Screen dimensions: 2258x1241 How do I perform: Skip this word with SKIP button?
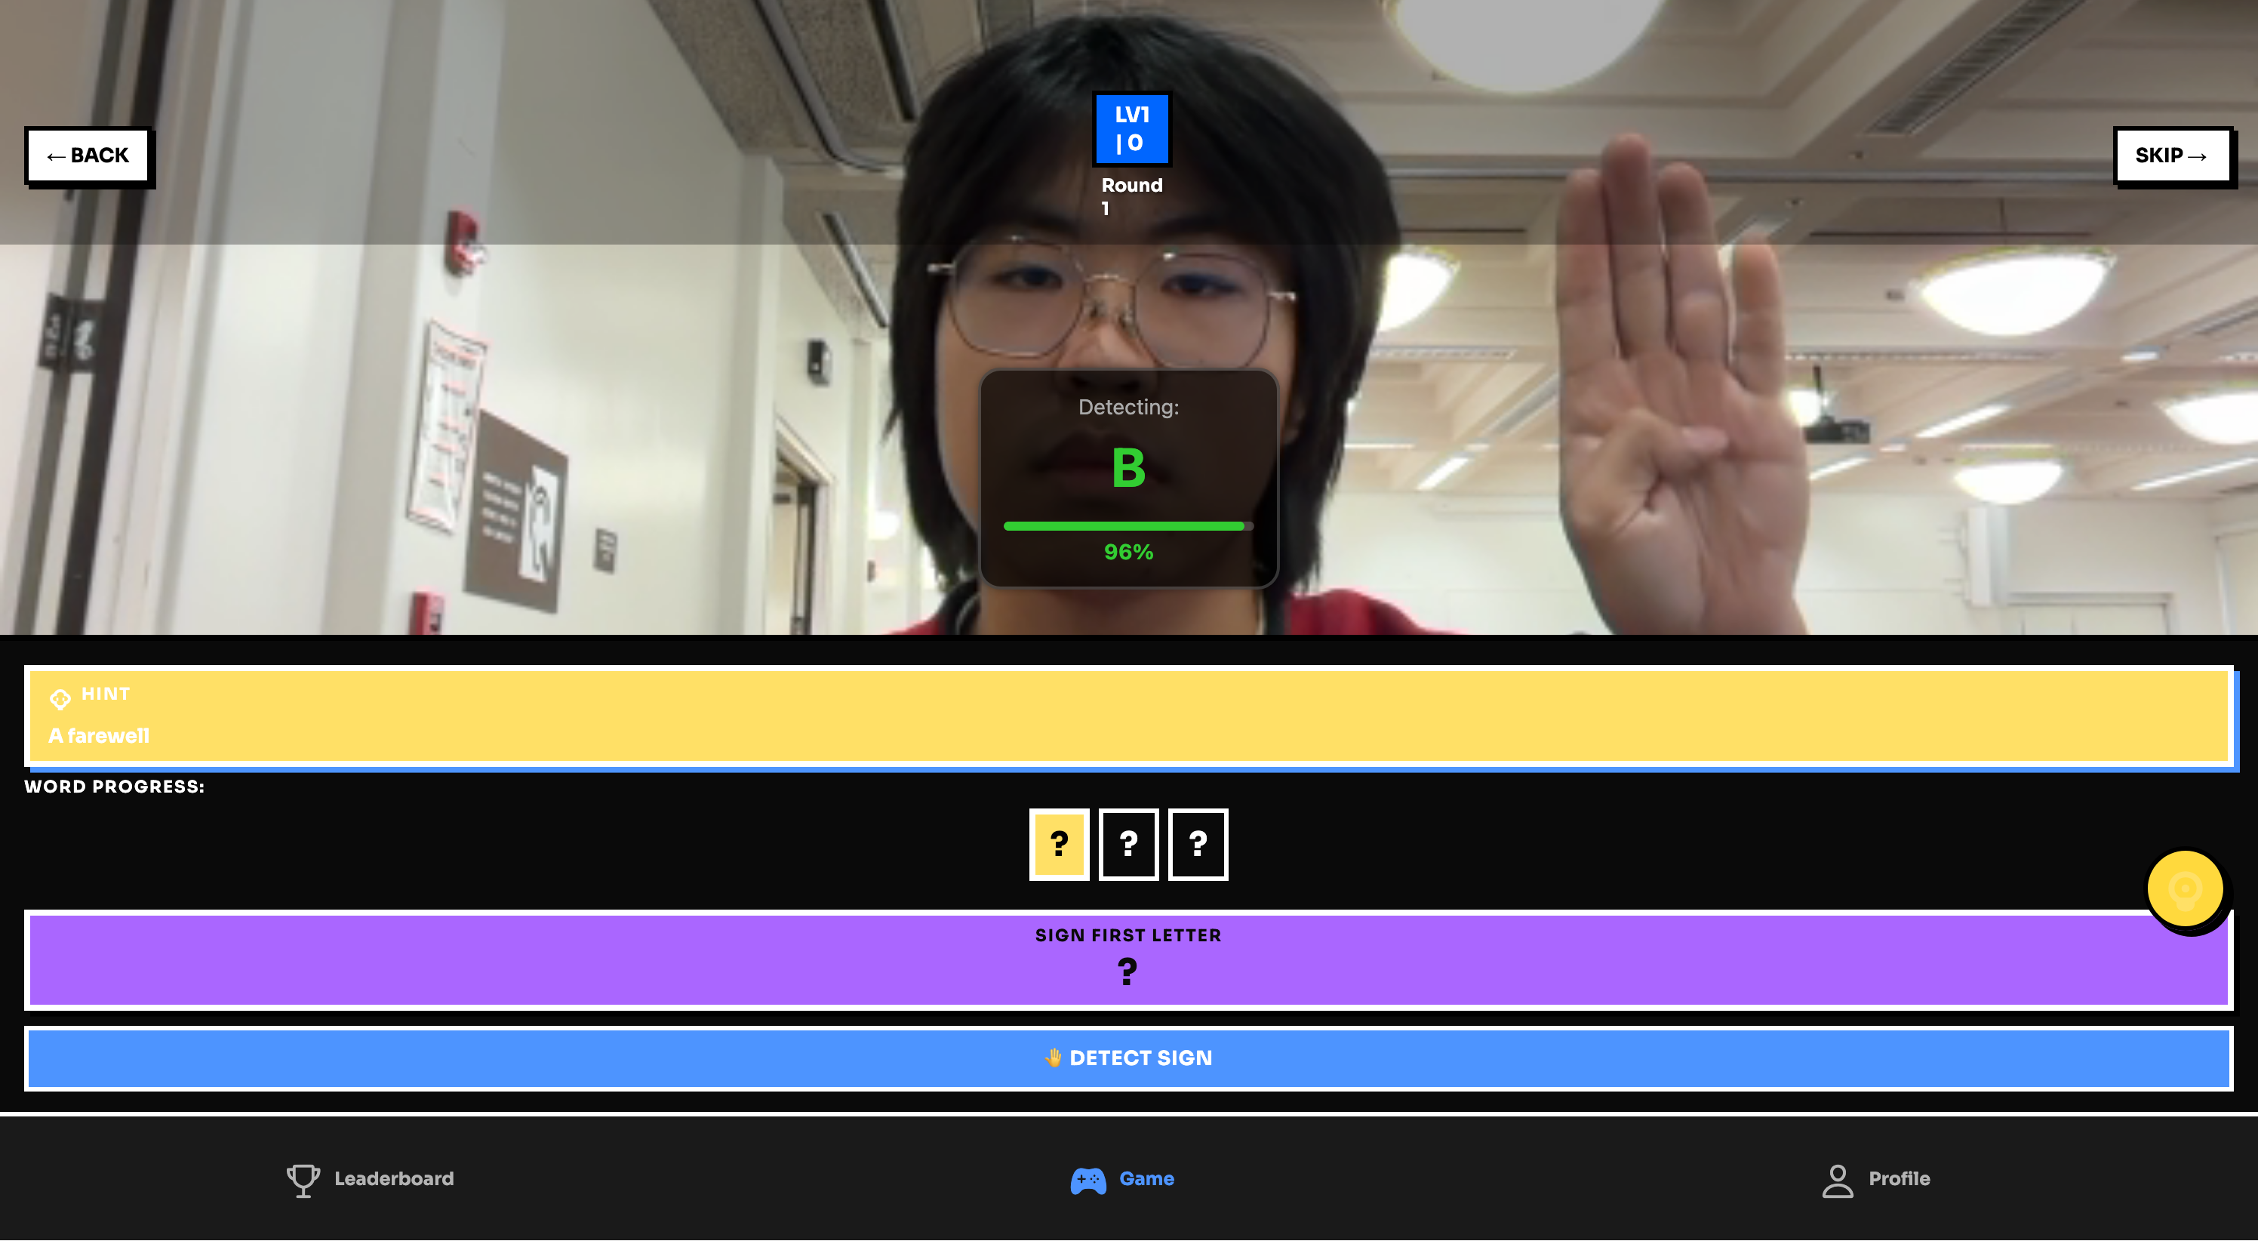coord(2172,156)
